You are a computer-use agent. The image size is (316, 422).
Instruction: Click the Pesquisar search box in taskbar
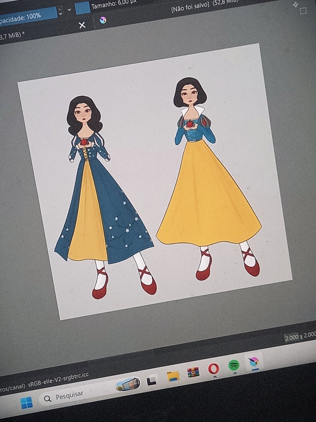(90, 391)
